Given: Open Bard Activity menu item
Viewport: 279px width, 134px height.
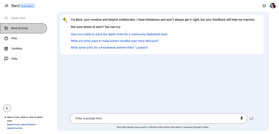Looking at the screenshot, I should click(24, 28).
